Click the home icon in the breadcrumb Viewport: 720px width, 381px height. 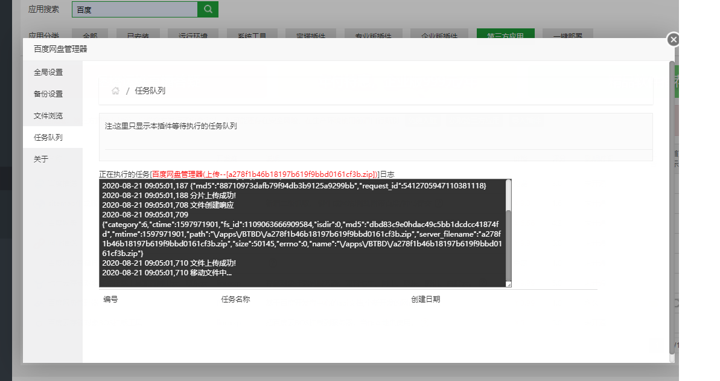[x=115, y=91]
